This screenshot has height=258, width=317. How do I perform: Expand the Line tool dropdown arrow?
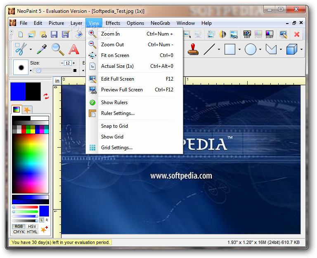pyautogui.click(x=219, y=49)
